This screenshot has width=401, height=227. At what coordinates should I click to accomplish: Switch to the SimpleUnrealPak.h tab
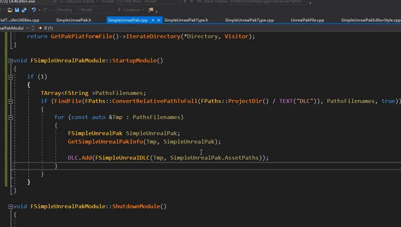coord(74,20)
